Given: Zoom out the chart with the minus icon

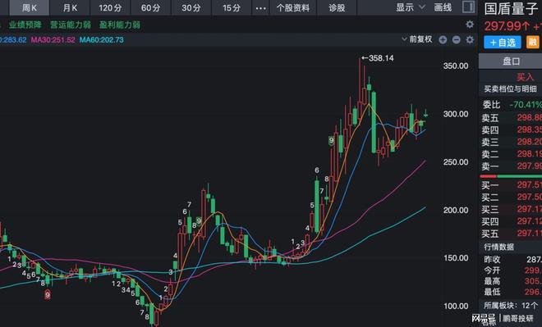Looking at the screenshot, I should point(457,39).
